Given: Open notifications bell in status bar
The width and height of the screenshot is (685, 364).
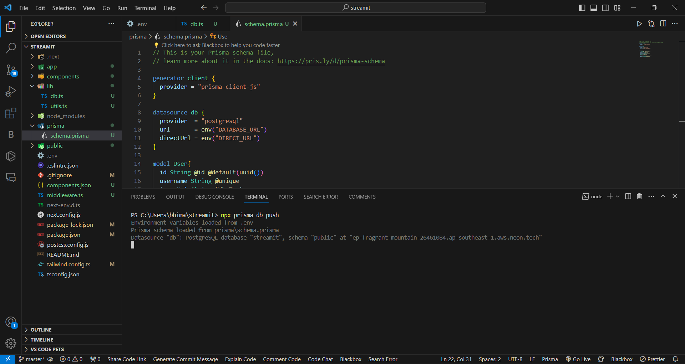Looking at the screenshot, I should pyautogui.click(x=675, y=359).
